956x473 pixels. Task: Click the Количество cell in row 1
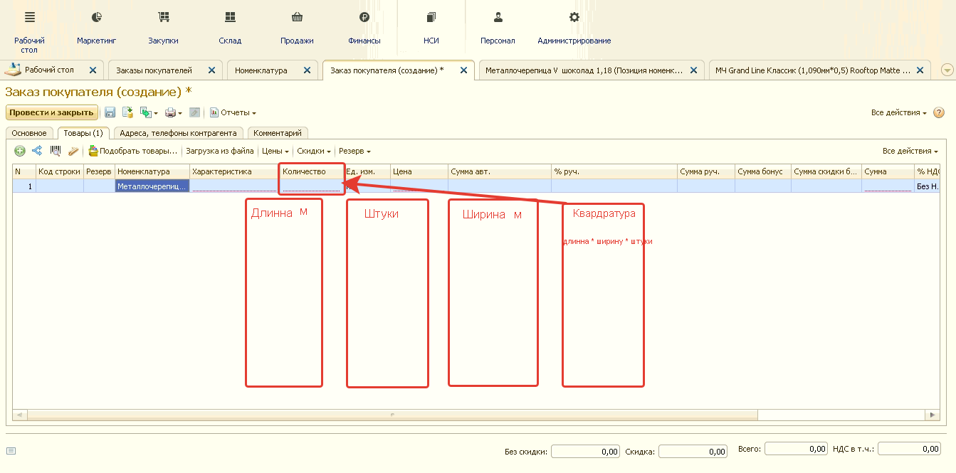pos(312,186)
